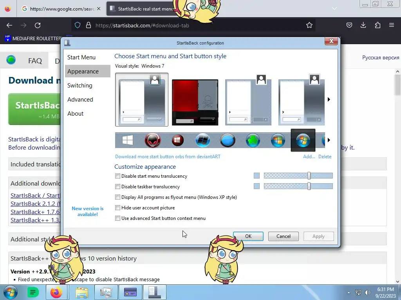The height and width of the screenshot is (300, 401).
Task: Close the StartIsBack configuration dialog
Action: 331,41
